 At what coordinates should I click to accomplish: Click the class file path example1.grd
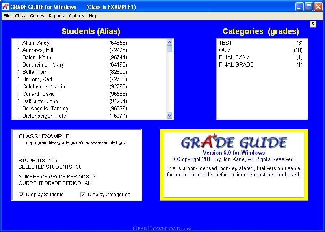point(76,142)
